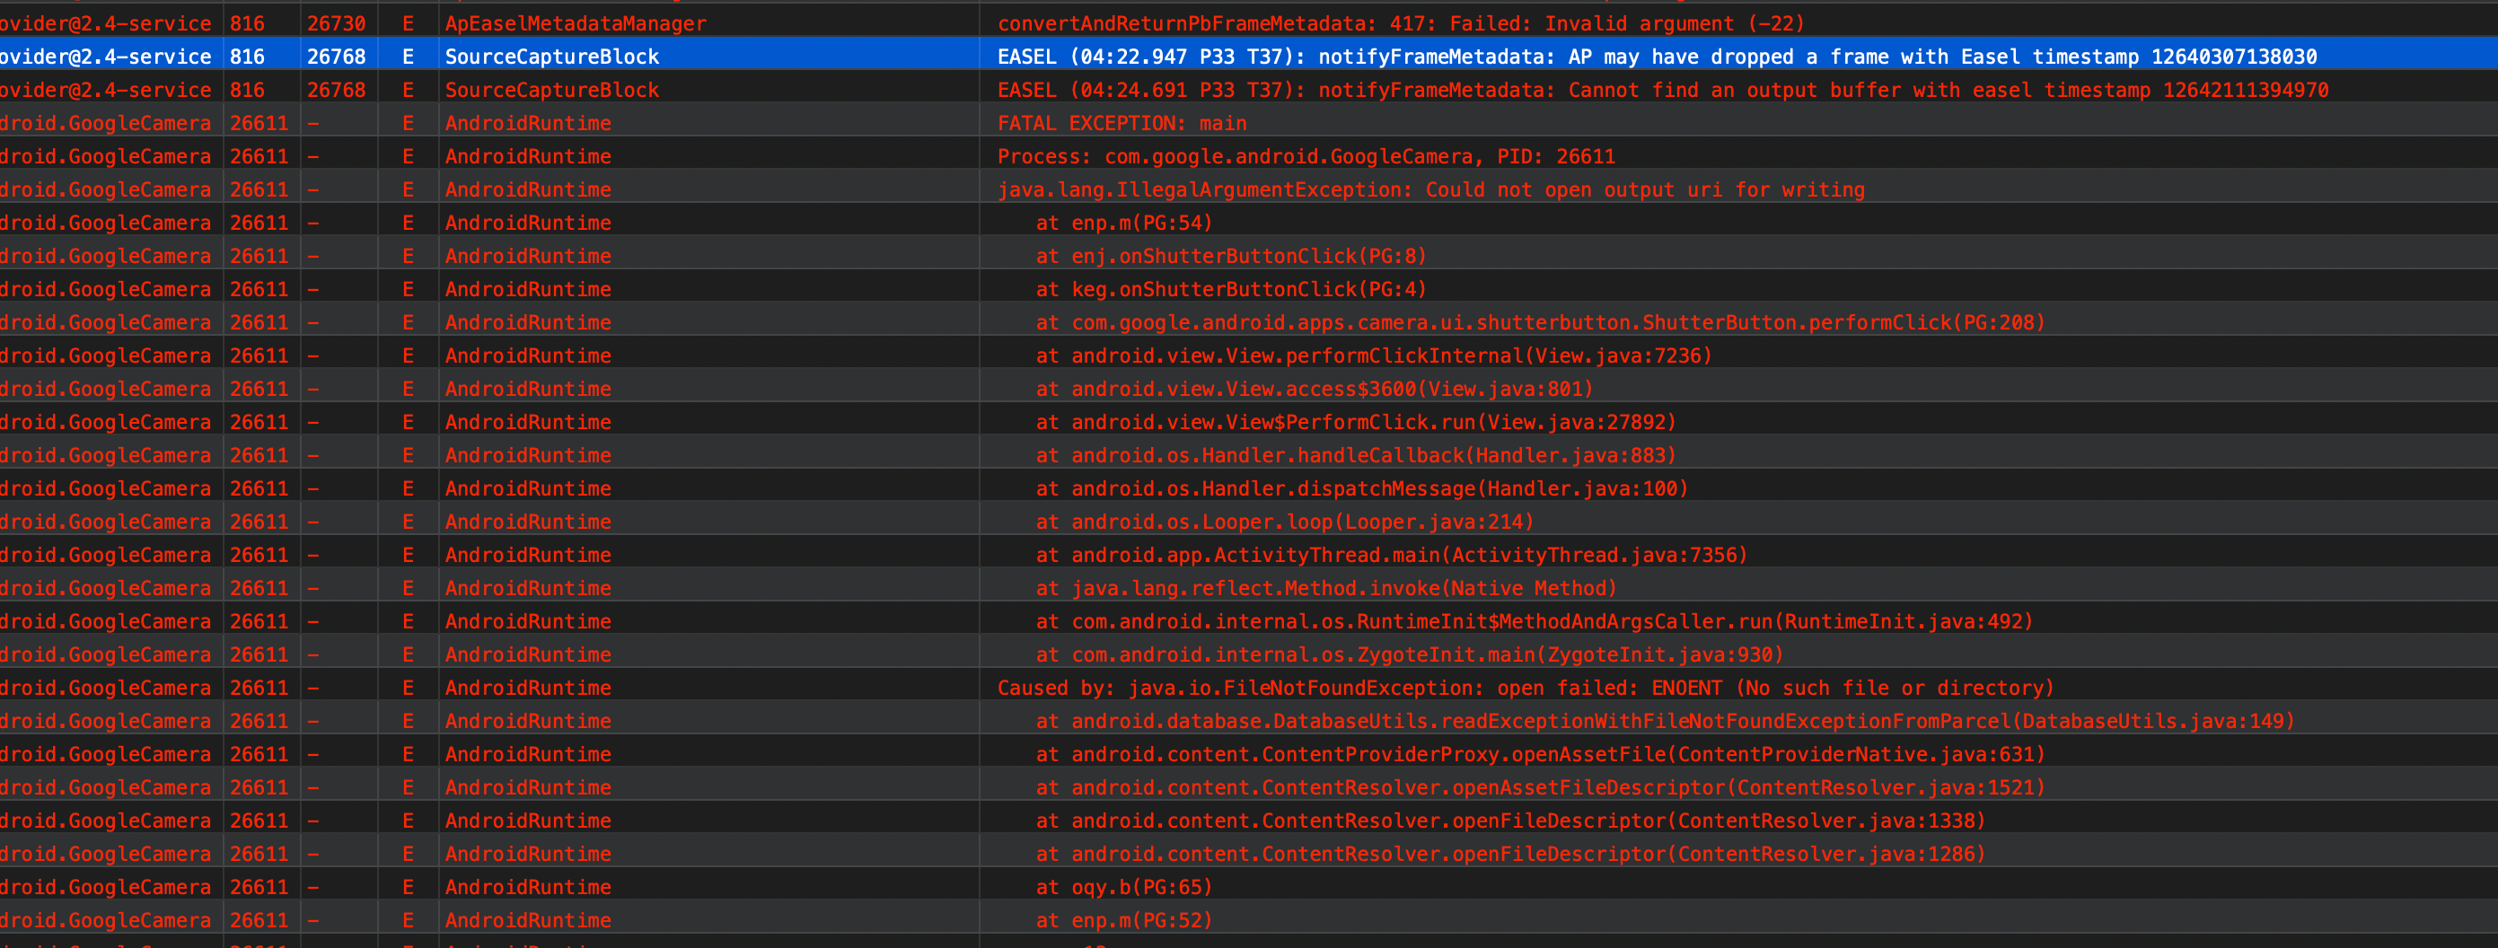Select the RuntimeInit$MethodAndArgsCaller.run frame

click(x=1535, y=621)
